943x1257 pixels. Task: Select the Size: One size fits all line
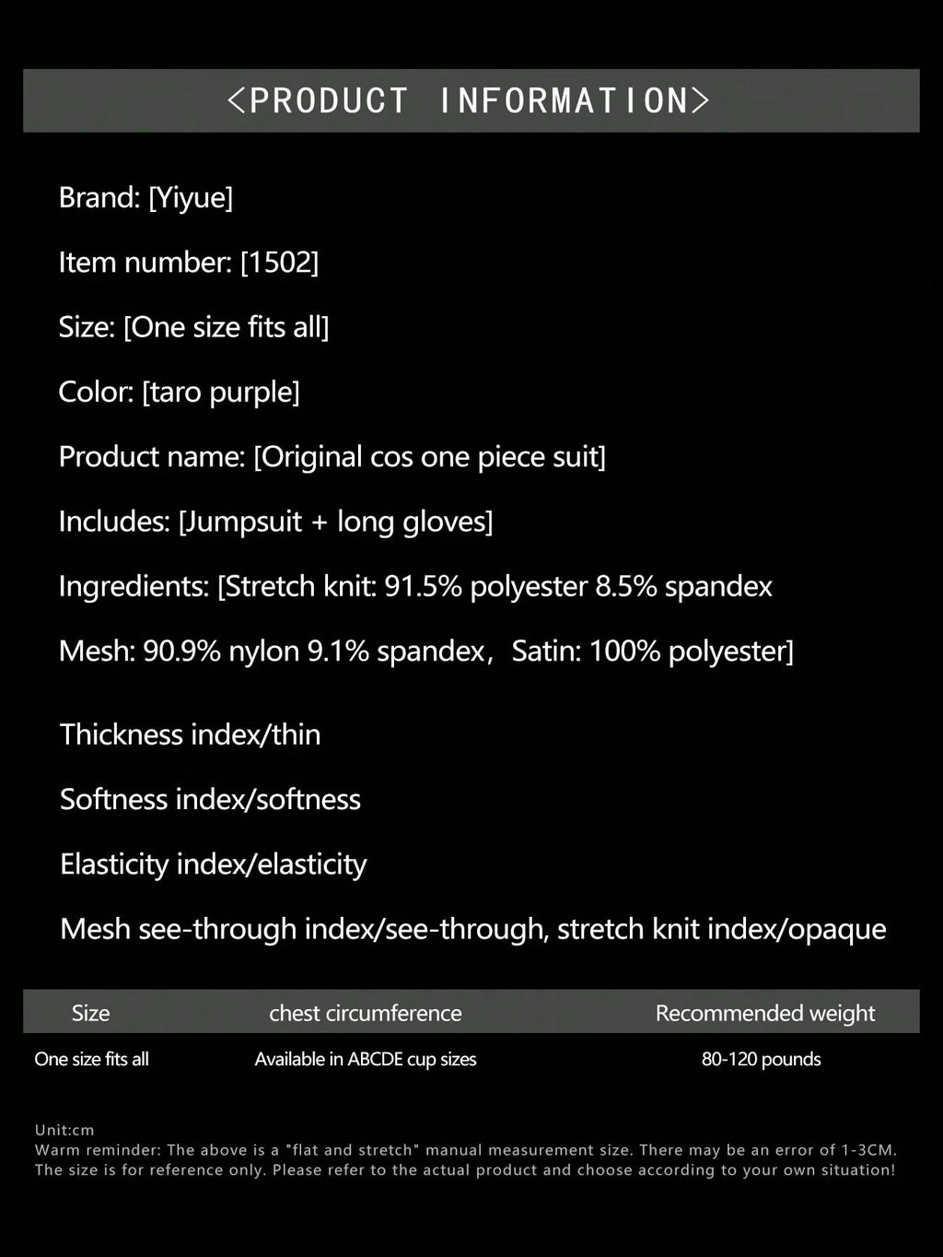[193, 327]
